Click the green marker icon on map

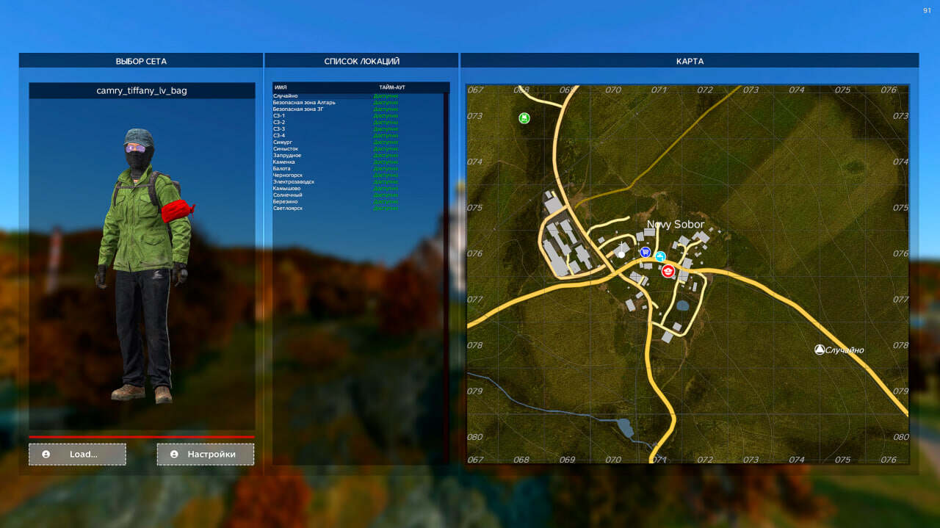(524, 117)
